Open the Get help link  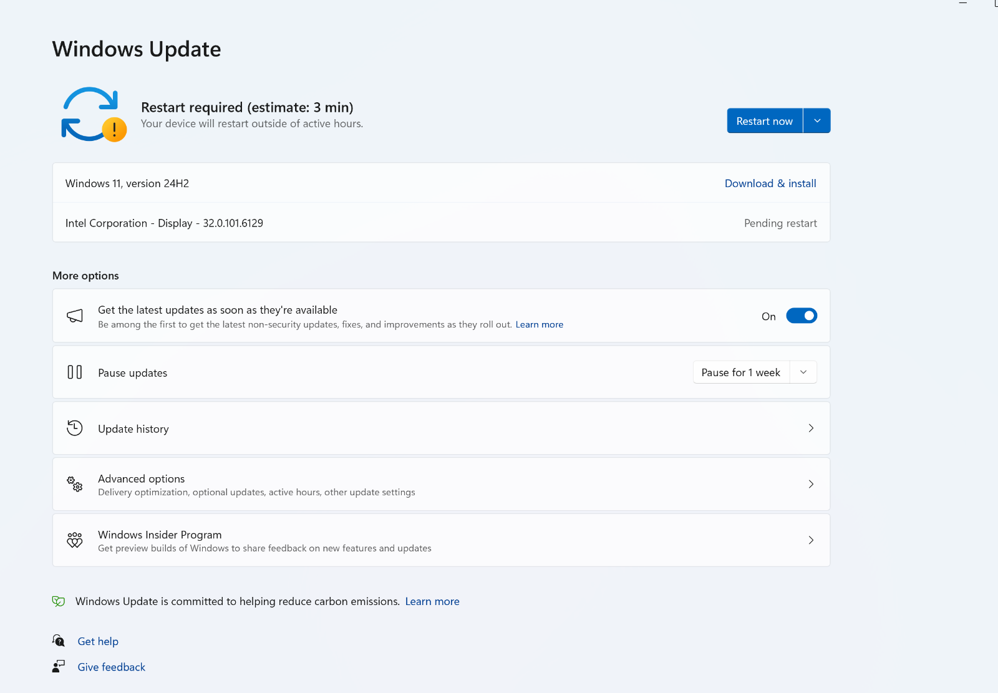(x=98, y=641)
